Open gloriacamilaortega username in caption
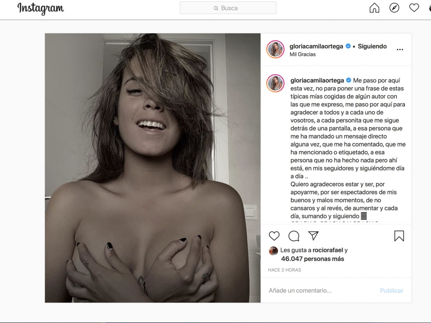The image size is (431, 323). (317, 80)
